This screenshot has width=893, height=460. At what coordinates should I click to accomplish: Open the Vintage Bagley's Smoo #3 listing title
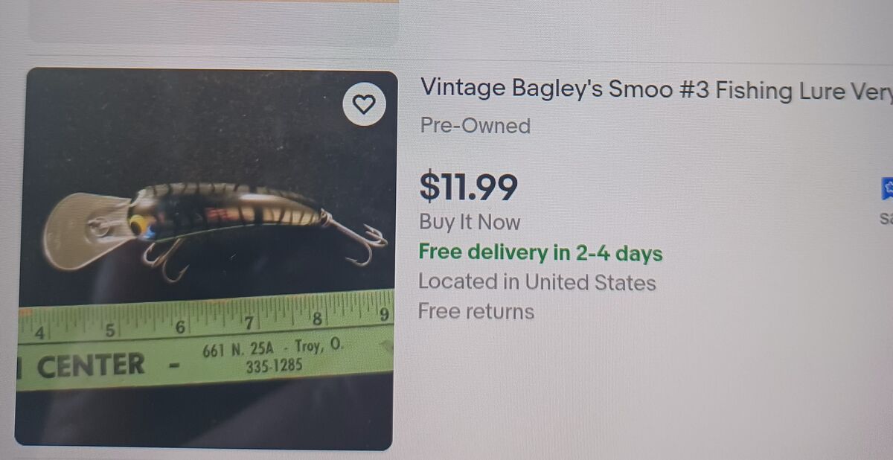point(656,90)
